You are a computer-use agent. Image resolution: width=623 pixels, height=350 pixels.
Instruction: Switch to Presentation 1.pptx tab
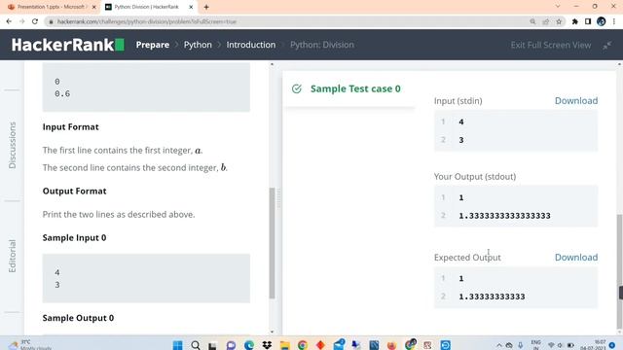pyautogui.click(x=52, y=7)
